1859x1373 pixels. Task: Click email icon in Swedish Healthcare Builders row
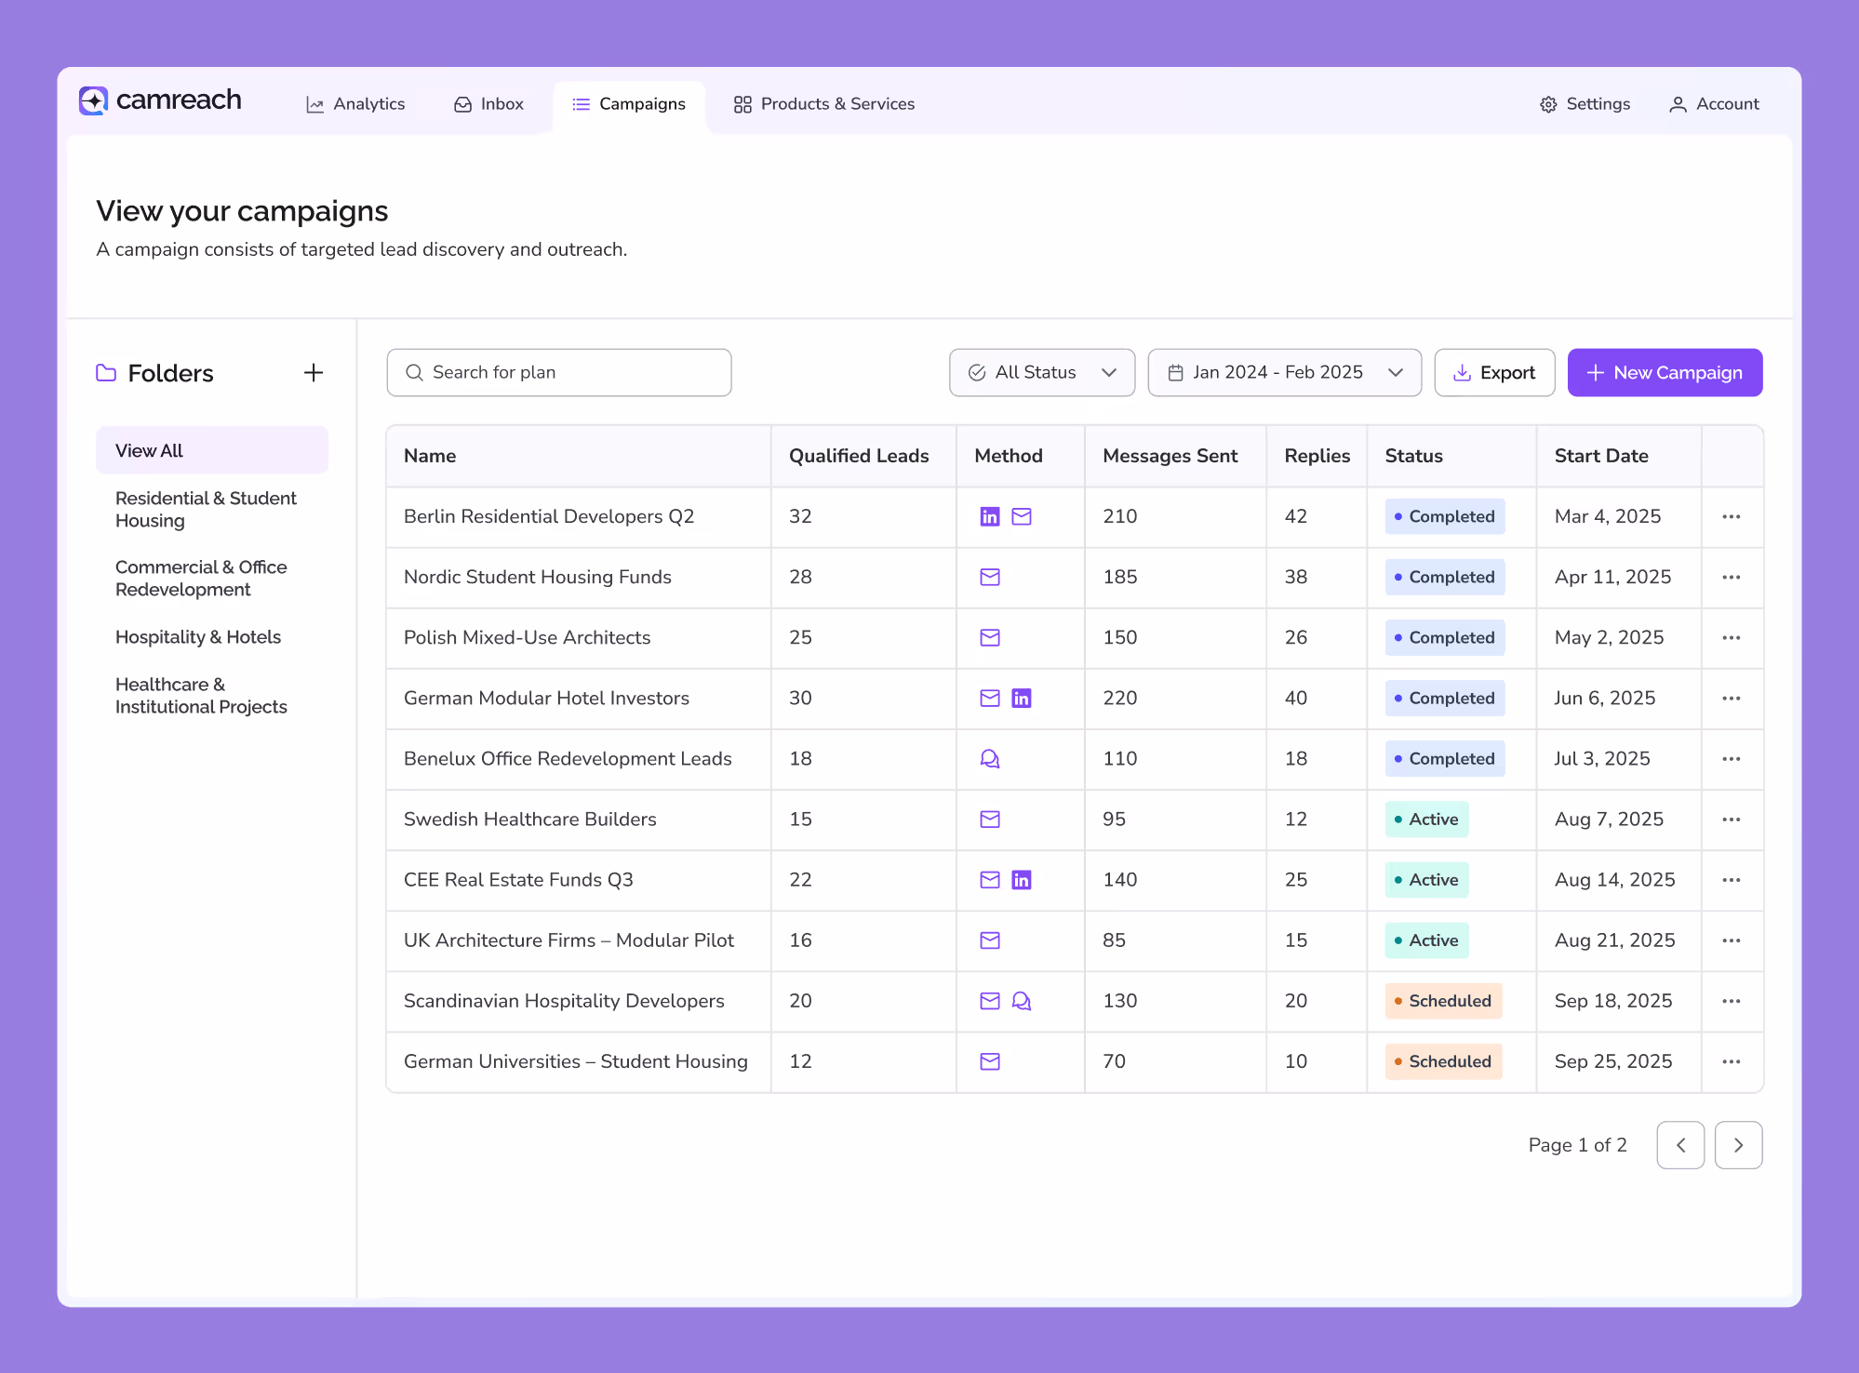[x=989, y=820]
